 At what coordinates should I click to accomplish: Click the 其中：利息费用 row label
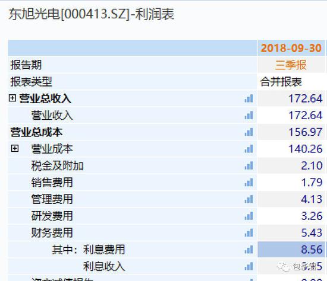[x=89, y=250]
